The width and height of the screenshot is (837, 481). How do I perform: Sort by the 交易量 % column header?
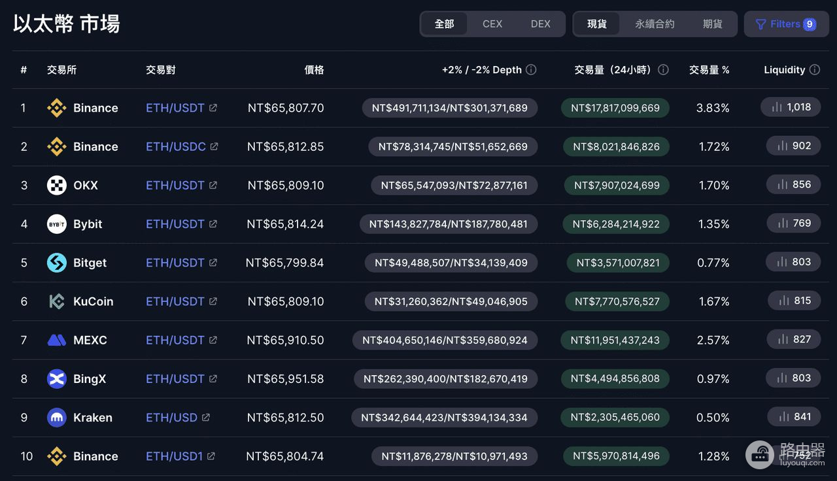click(709, 70)
